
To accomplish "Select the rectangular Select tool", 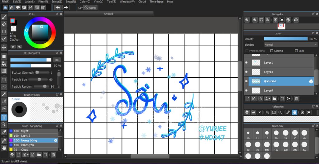I will [x=4, y=80].
